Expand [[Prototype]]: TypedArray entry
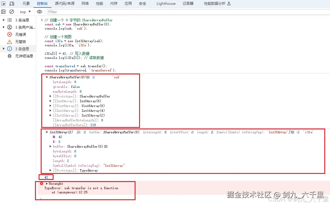The height and width of the screenshot is (205, 330). coord(51,170)
